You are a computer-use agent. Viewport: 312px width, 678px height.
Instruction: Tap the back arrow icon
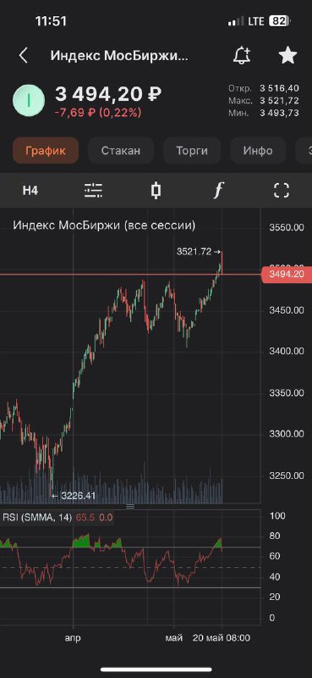24,56
